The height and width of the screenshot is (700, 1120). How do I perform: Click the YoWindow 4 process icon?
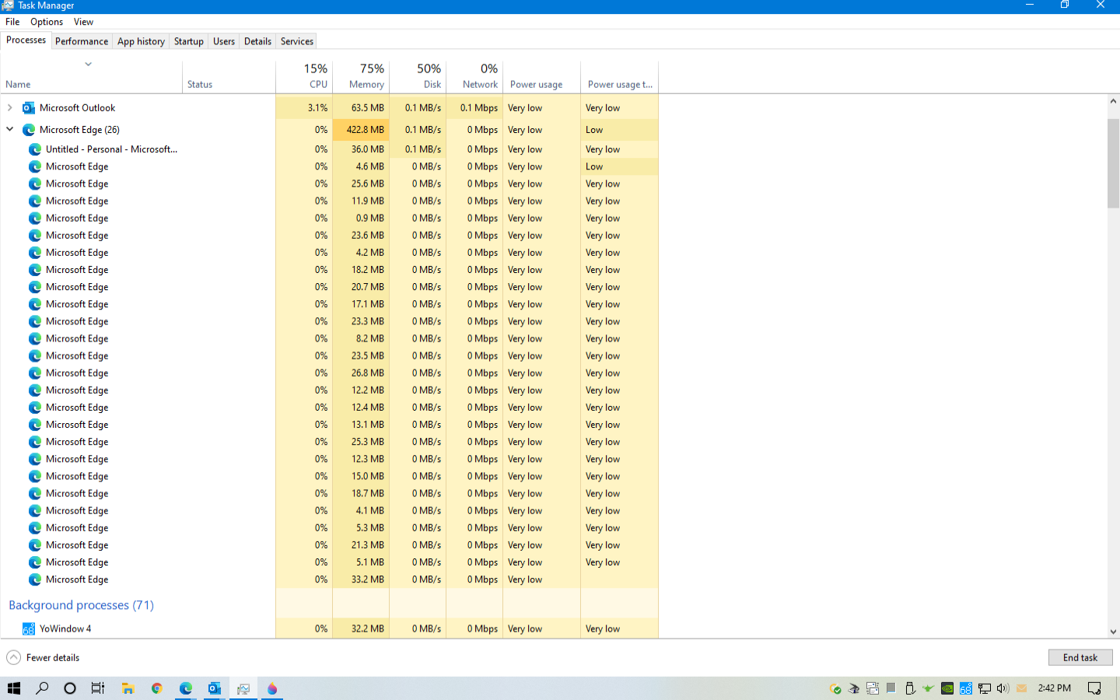coord(29,629)
